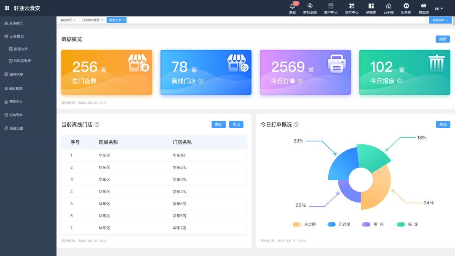455x256 pixels.
Task: Open the 消息 notification bell
Action: click(x=292, y=6)
